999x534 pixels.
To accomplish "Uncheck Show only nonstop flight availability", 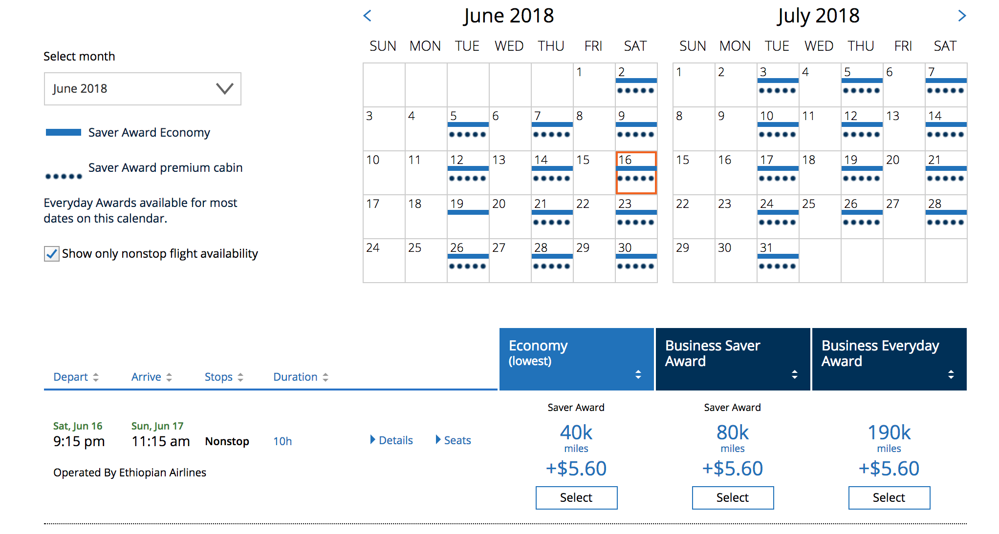I will [x=52, y=254].
